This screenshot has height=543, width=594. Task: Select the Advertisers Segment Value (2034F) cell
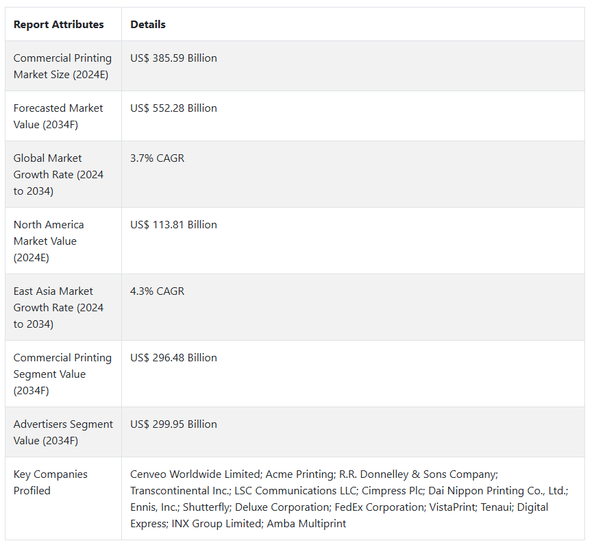click(63, 433)
